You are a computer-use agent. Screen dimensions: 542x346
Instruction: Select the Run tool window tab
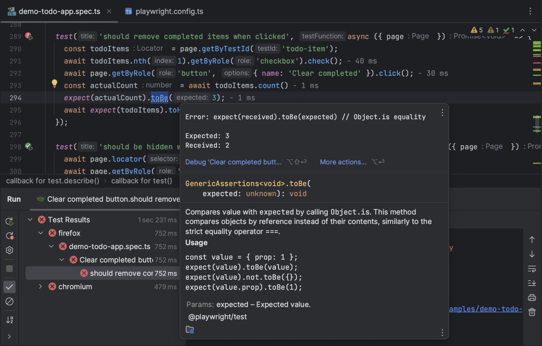pos(14,199)
